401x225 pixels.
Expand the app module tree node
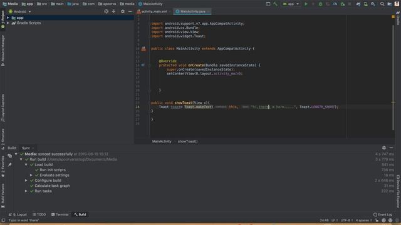click(8, 17)
